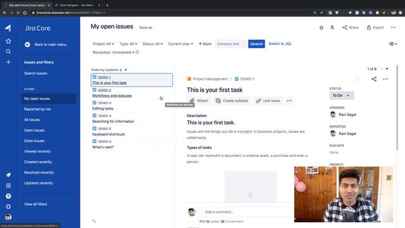Click Create subtask button
Image resolution: width=405 pixels, height=228 pixels.
coord(232,101)
